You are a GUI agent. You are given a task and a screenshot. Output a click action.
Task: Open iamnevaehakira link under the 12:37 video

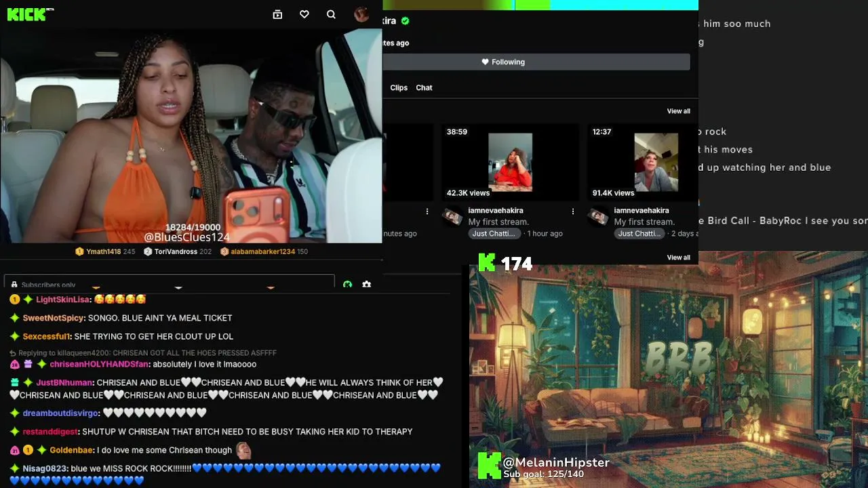pyautogui.click(x=642, y=211)
